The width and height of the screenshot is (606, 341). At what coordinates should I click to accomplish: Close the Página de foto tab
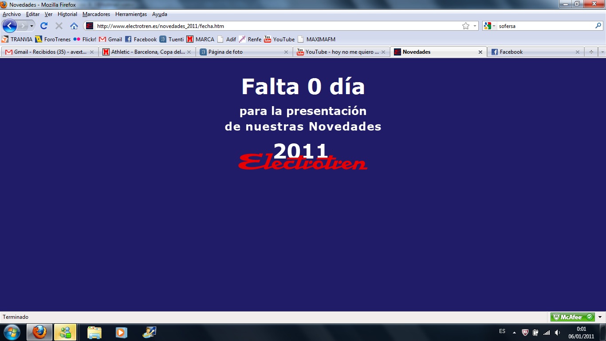286,52
